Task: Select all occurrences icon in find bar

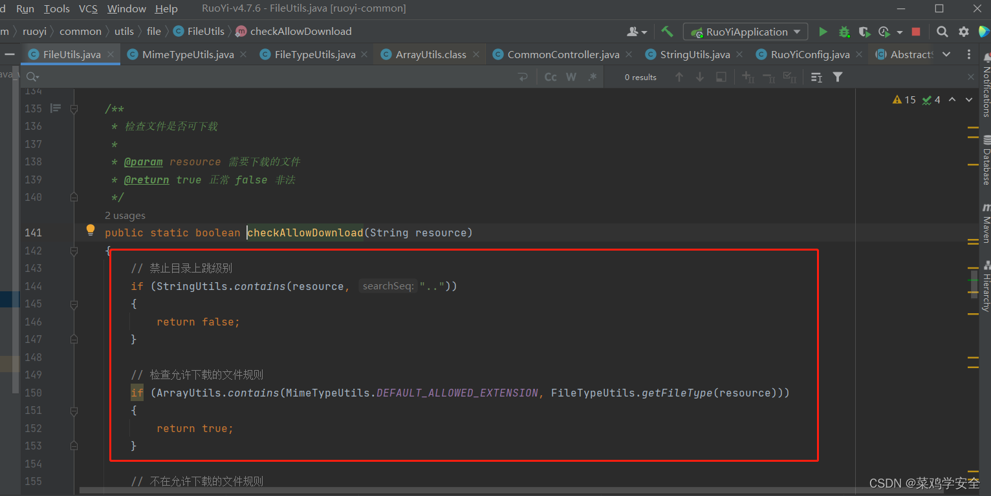Action: 721,77
